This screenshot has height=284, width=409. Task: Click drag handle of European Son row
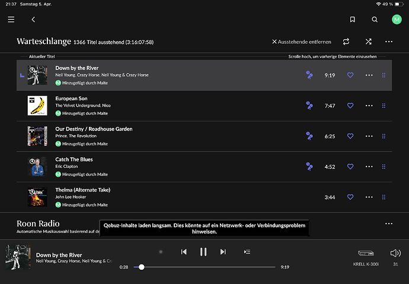(384, 106)
